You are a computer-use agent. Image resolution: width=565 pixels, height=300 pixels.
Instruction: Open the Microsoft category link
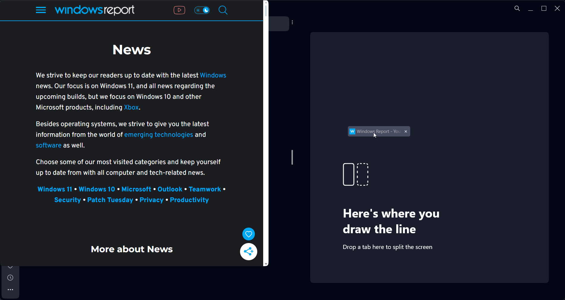tap(136, 189)
